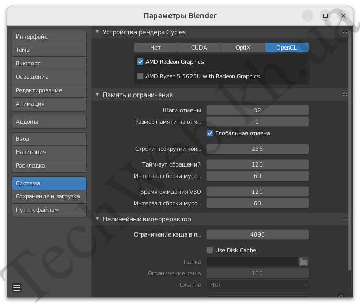This screenshot has width=360, height=306.
Task: Open the Сжатие dropdown
Action: [258, 285]
